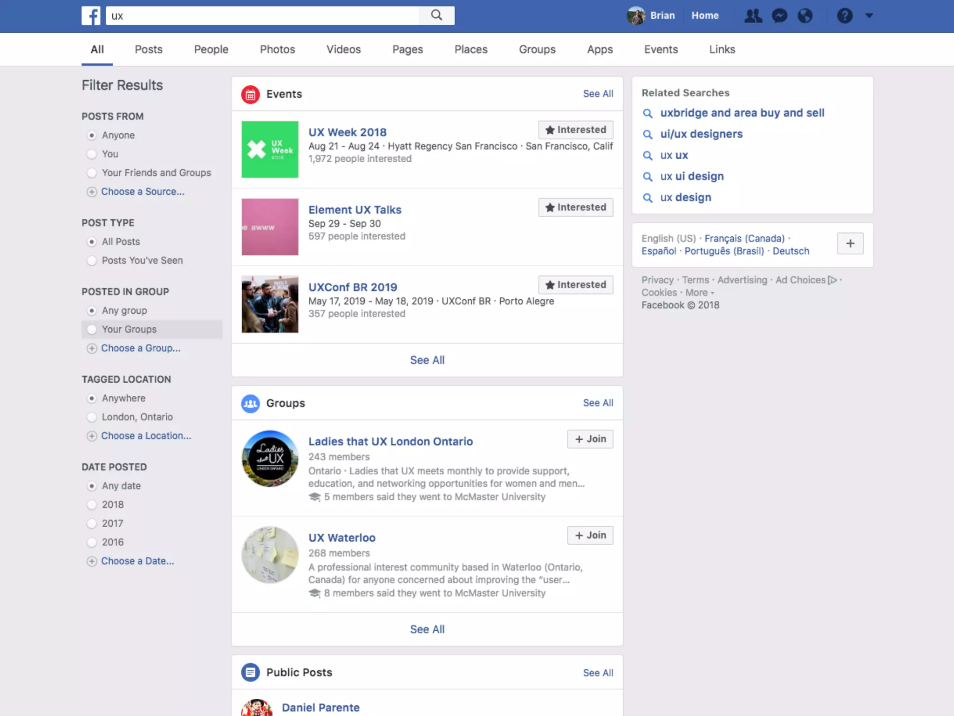This screenshot has height=716, width=954.
Task: Select the "Your Friends and Groups" radio option
Action: [x=92, y=173]
